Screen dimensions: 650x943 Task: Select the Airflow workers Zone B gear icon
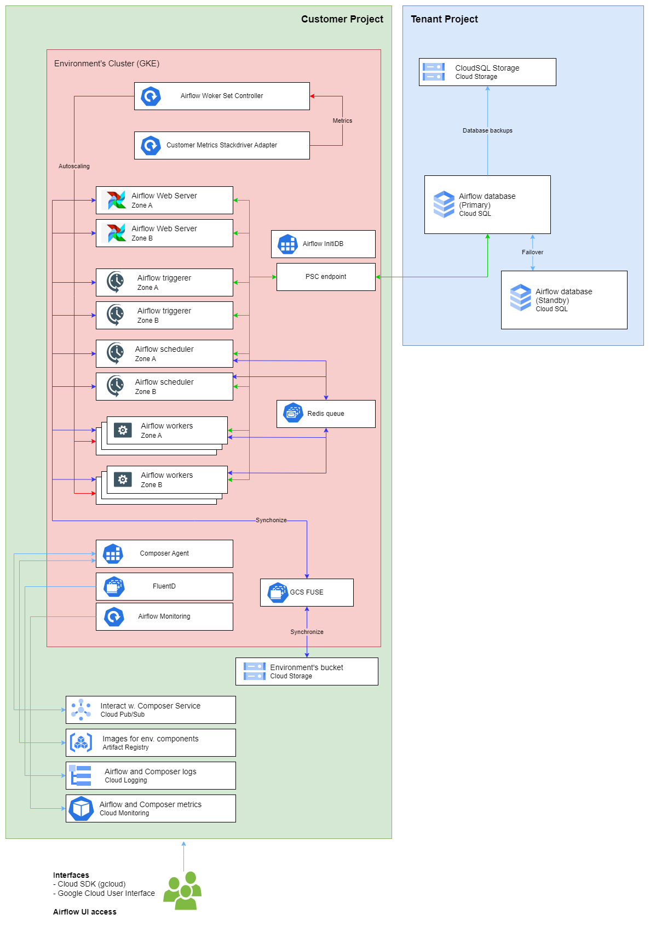[123, 479]
